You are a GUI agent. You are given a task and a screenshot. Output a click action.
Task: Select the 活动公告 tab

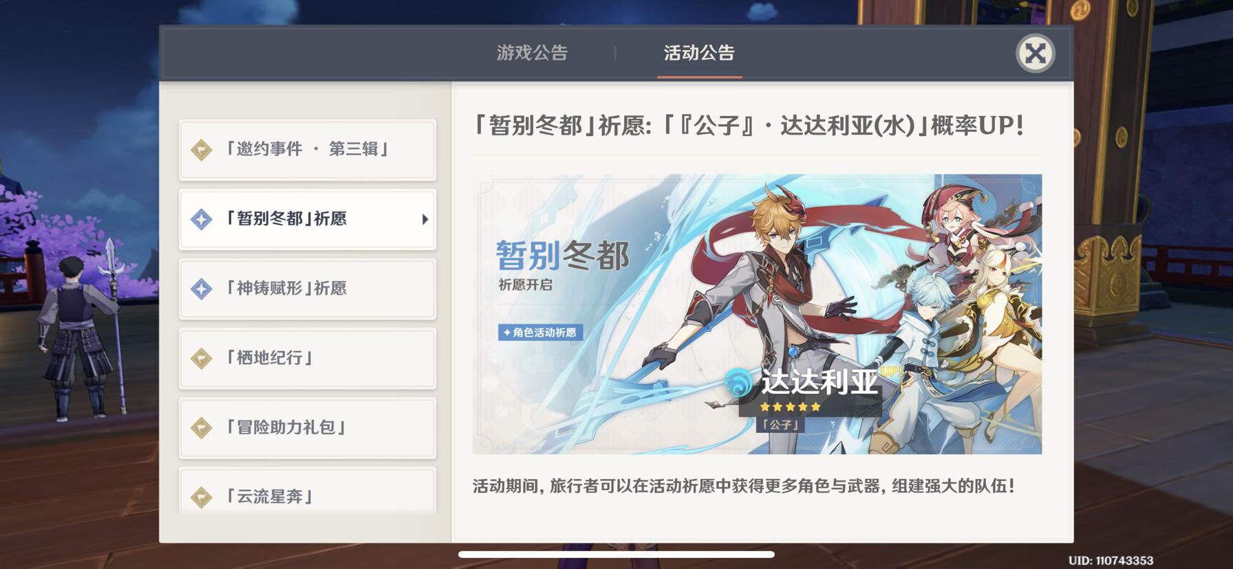point(699,53)
